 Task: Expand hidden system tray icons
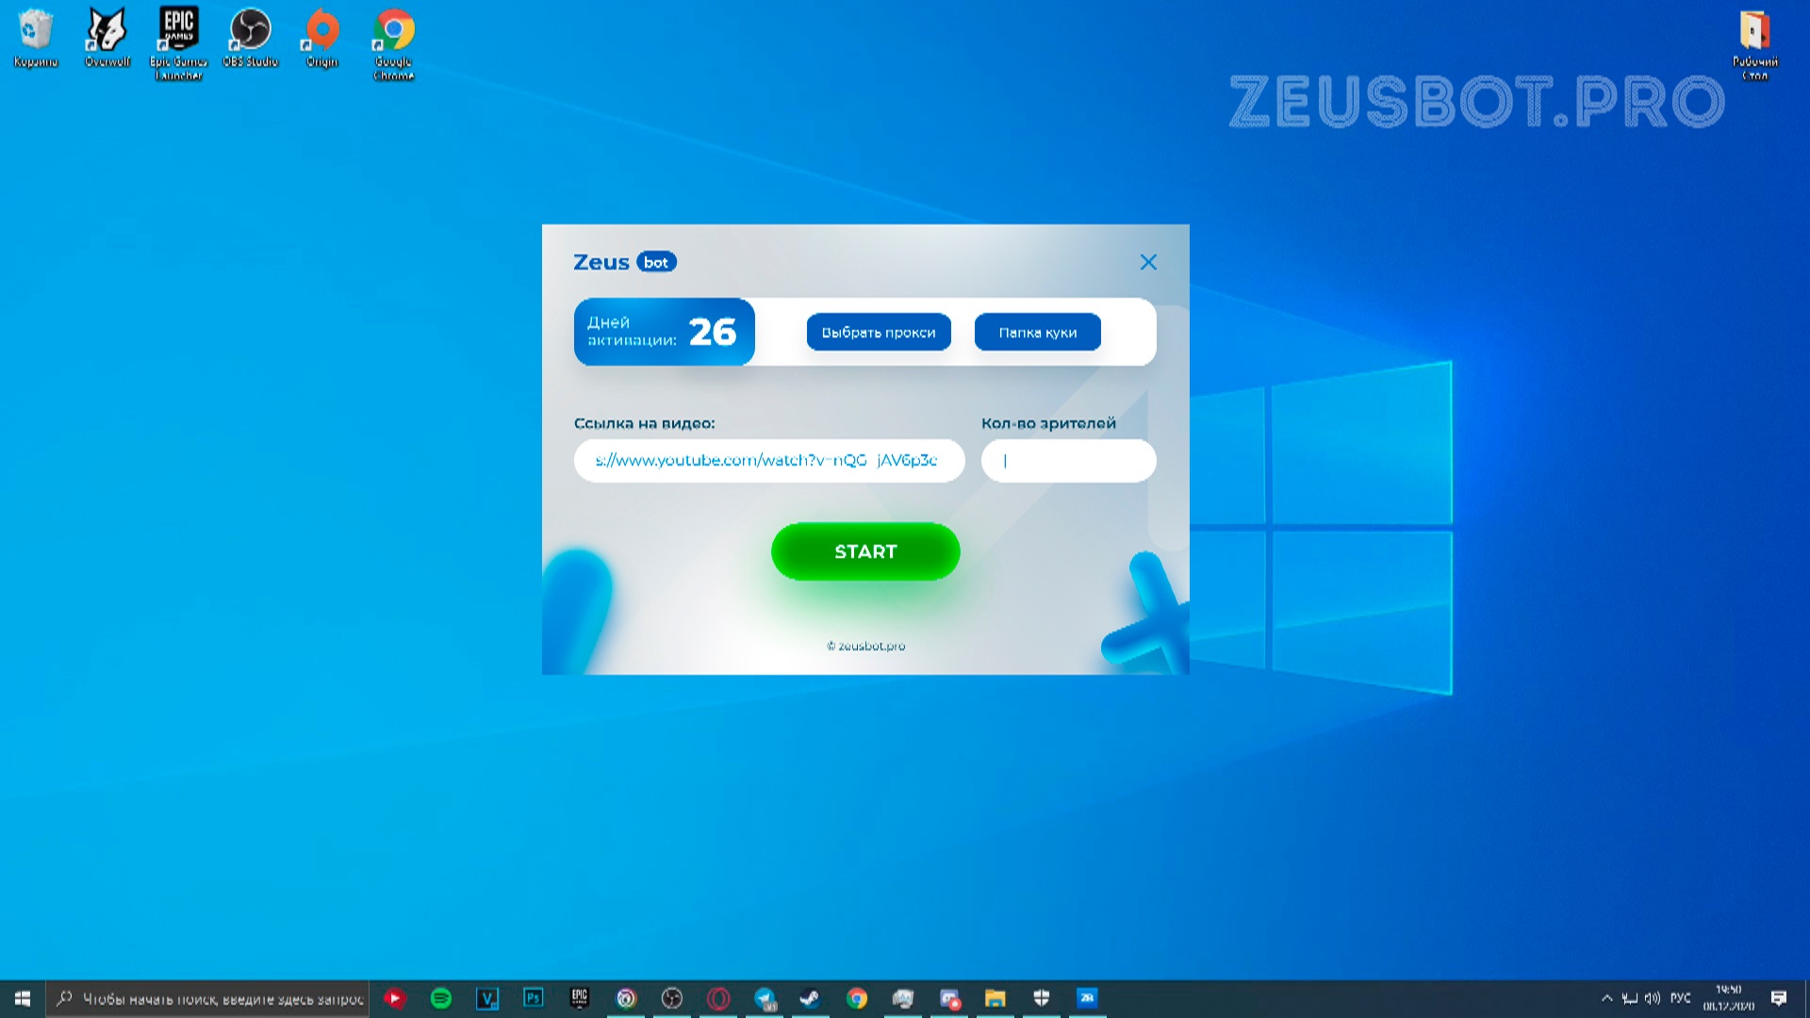(x=1606, y=998)
